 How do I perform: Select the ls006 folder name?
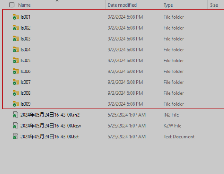tap(26, 72)
